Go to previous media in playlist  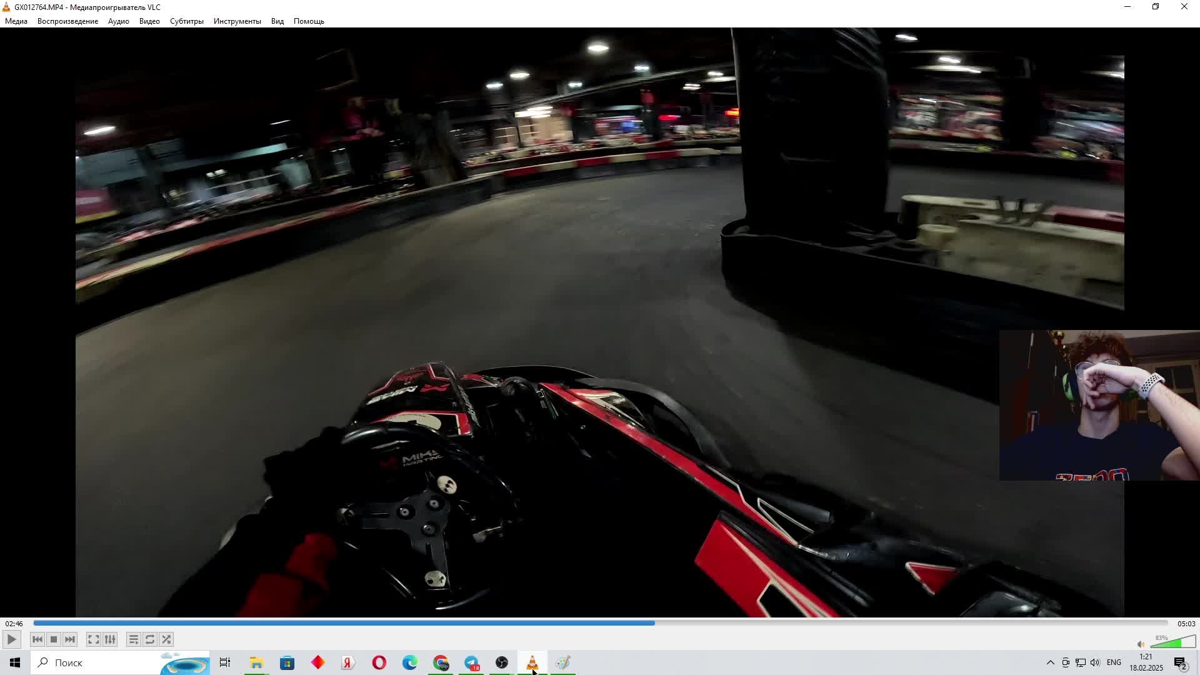(x=37, y=639)
